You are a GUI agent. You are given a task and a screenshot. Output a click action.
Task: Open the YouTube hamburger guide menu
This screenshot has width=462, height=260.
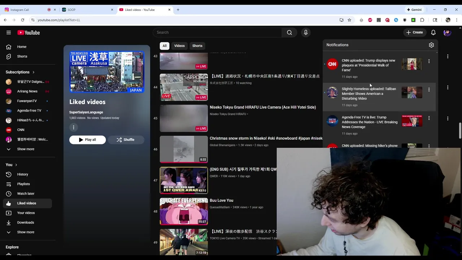pyautogui.click(x=9, y=32)
